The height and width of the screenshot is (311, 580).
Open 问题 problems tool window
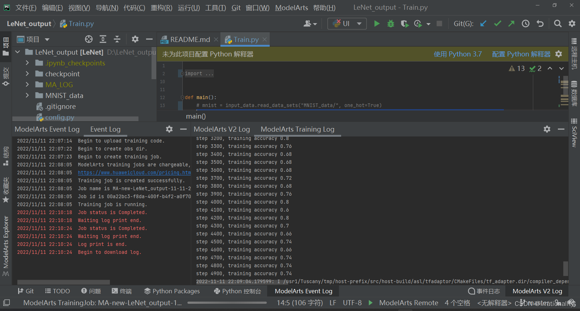91,291
